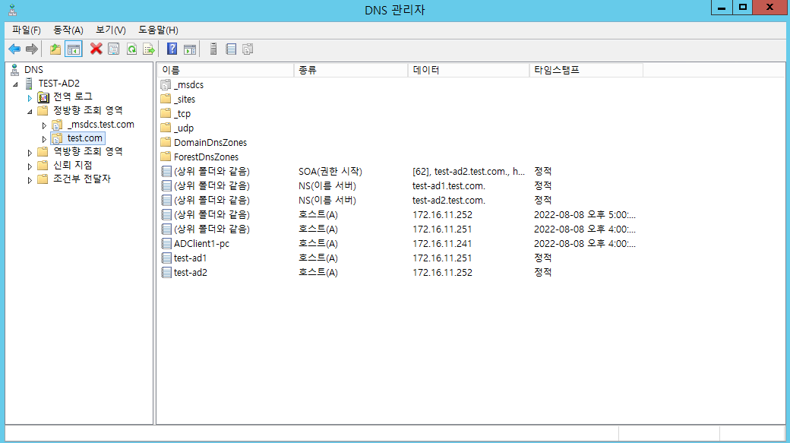Select 신뢰 지점 in the tree

(x=73, y=165)
